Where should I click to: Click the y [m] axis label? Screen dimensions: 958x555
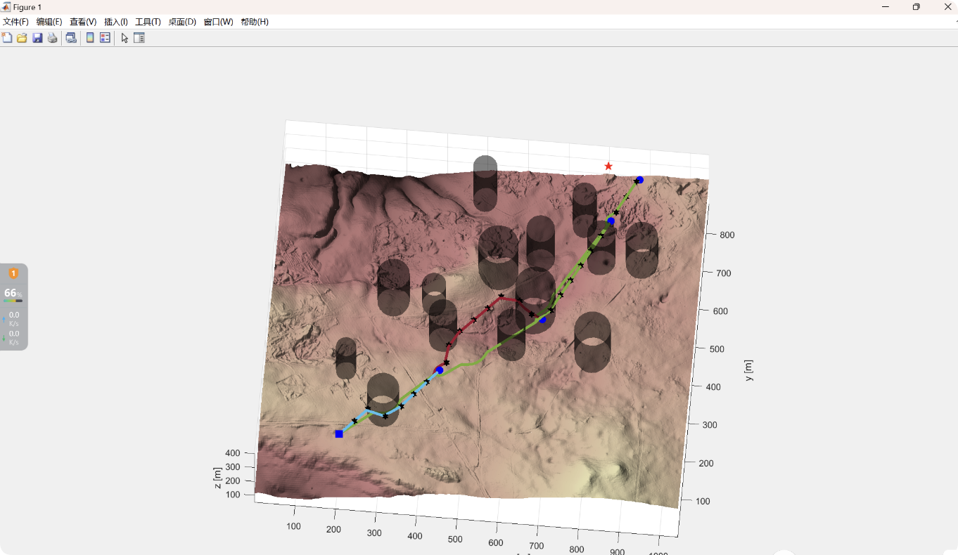click(x=748, y=370)
